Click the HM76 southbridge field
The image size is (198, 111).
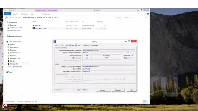[106, 58]
